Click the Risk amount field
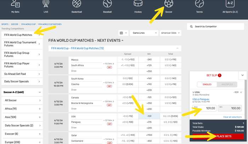 (x=204, y=108)
